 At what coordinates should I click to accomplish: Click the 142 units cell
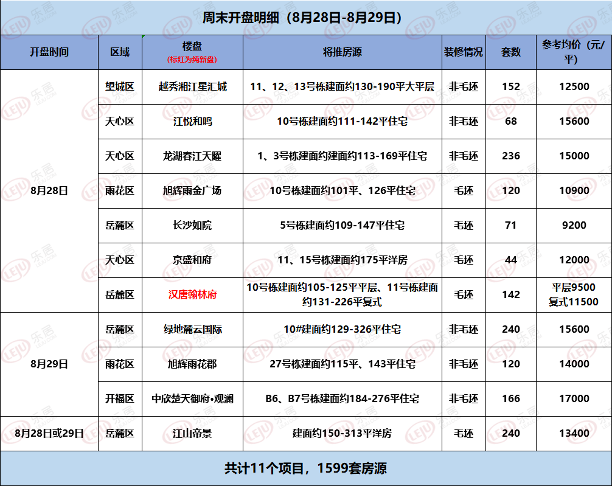tap(511, 295)
